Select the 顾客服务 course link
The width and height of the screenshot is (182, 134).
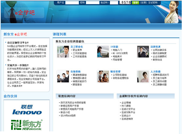click(77, 85)
